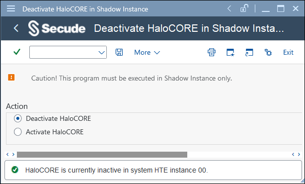Click the orange caution warning icon
305x184 pixels.
pos(11,77)
